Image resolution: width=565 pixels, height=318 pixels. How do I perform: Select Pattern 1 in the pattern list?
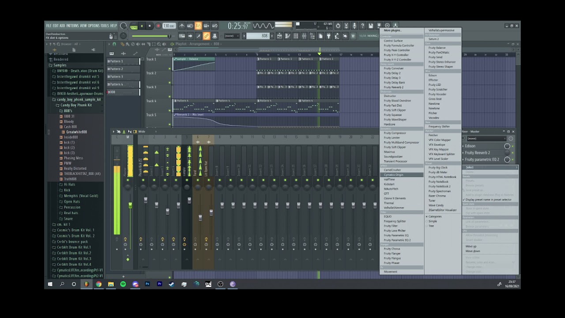point(123,61)
